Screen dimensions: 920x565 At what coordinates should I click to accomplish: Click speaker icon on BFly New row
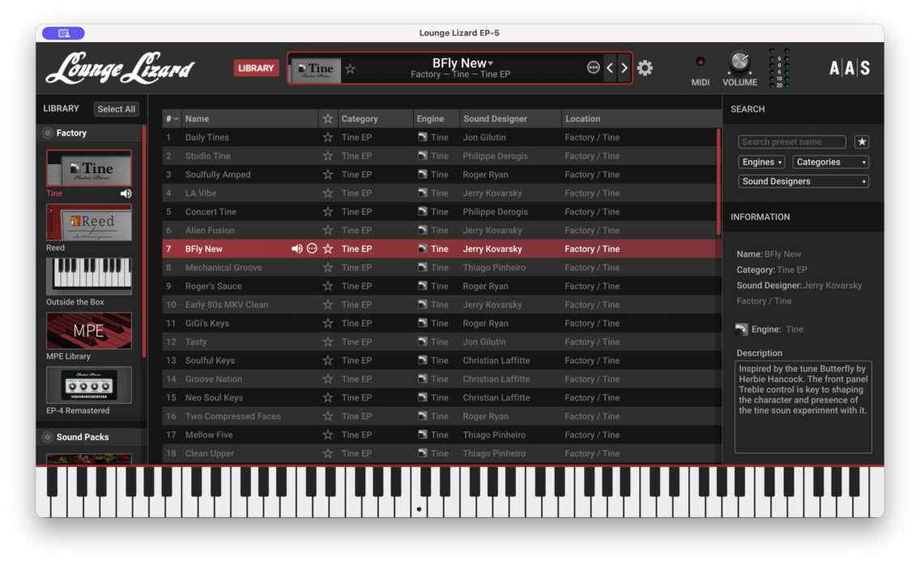pyautogui.click(x=297, y=249)
